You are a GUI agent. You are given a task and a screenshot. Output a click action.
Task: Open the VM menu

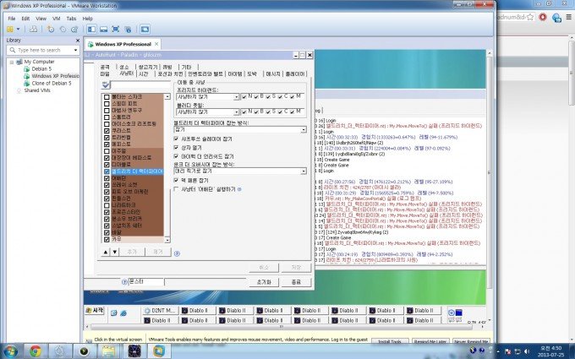click(57, 19)
